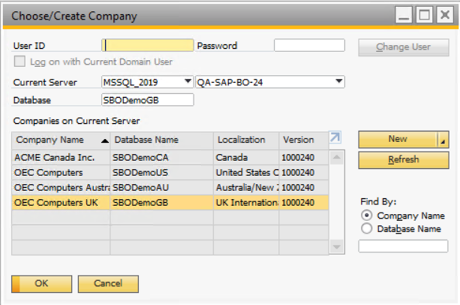460x305 pixels.
Task: Click the Refresh button
Action: coord(403,160)
